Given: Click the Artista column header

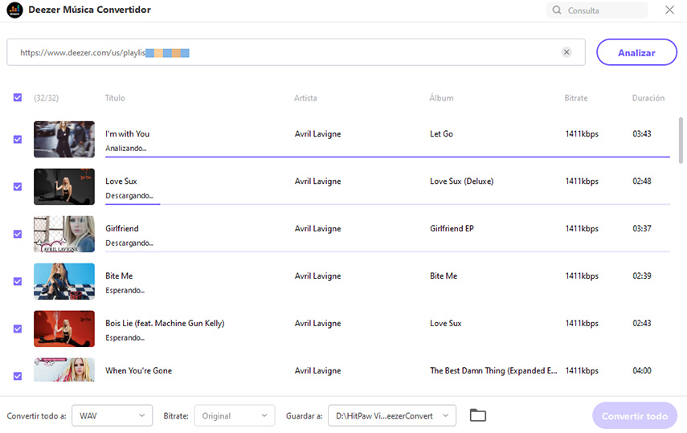Looking at the screenshot, I should point(305,98).
